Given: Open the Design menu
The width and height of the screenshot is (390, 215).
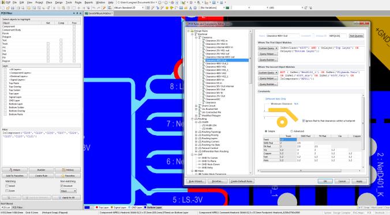Looking at the screenshot, I should (59, 2).
